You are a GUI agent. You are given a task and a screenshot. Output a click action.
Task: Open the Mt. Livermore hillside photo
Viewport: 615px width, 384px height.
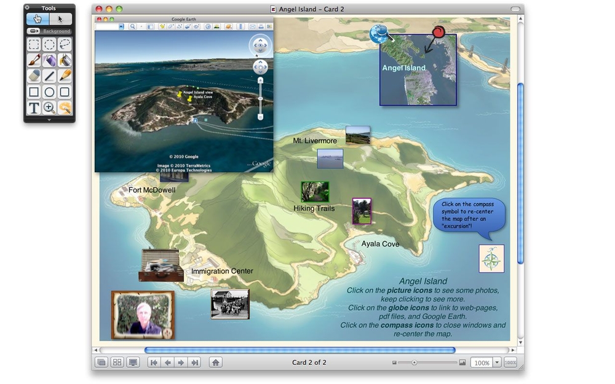click(x=358, y=135)
